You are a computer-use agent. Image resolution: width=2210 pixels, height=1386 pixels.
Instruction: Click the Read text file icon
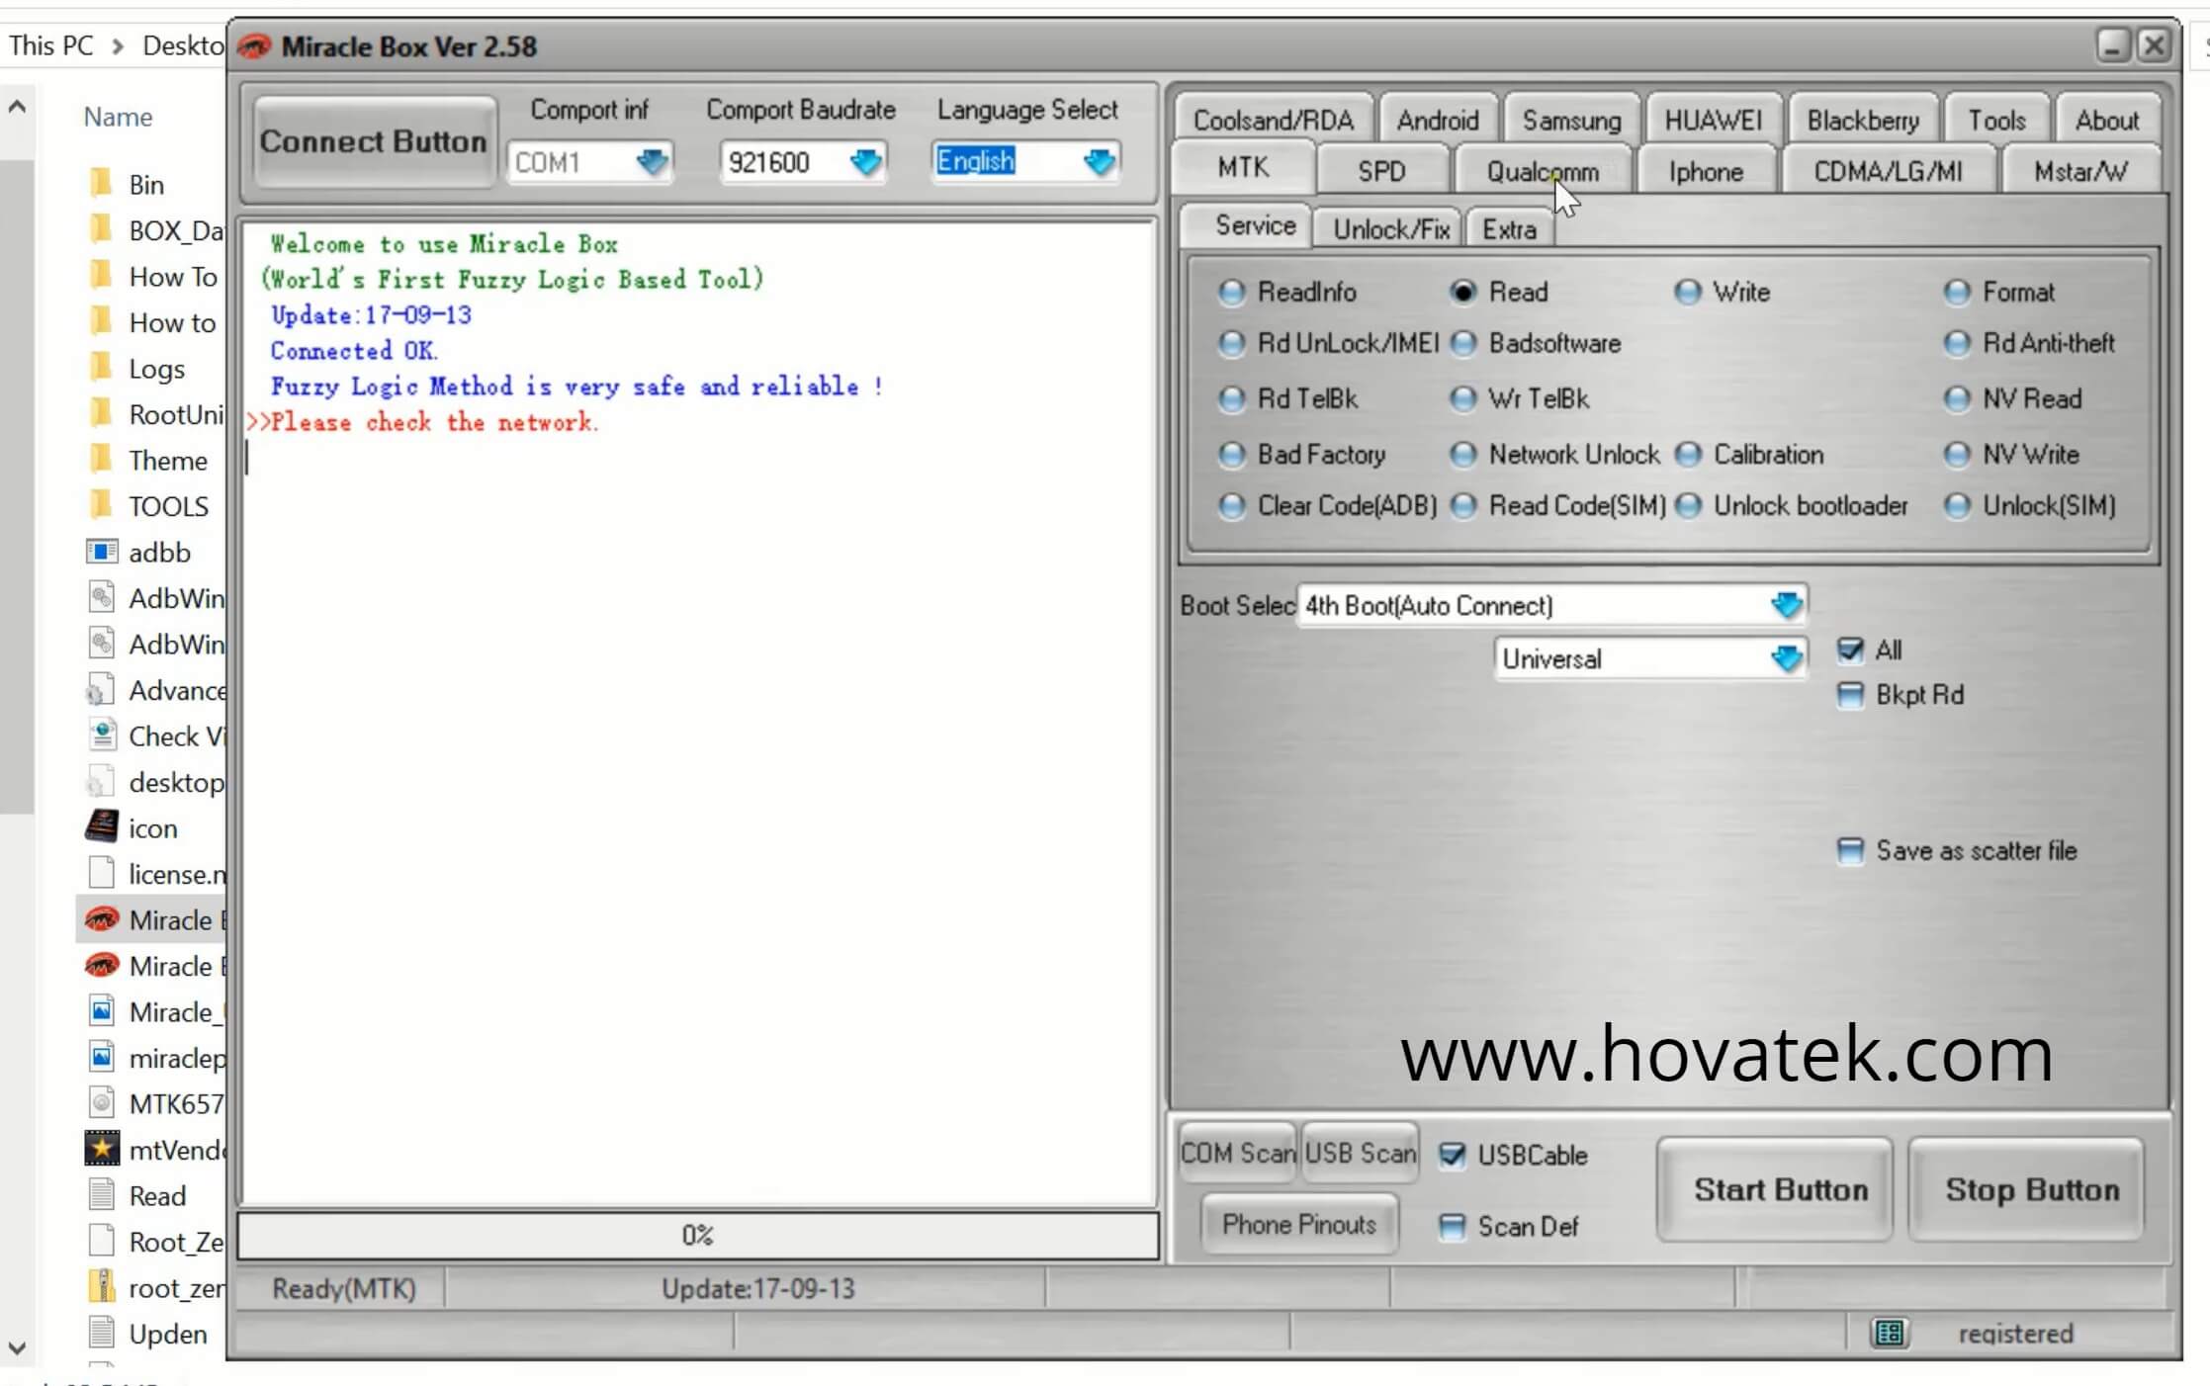(101, 1194)
